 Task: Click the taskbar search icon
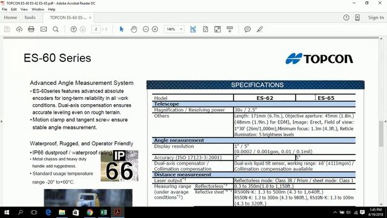point(21,213)
